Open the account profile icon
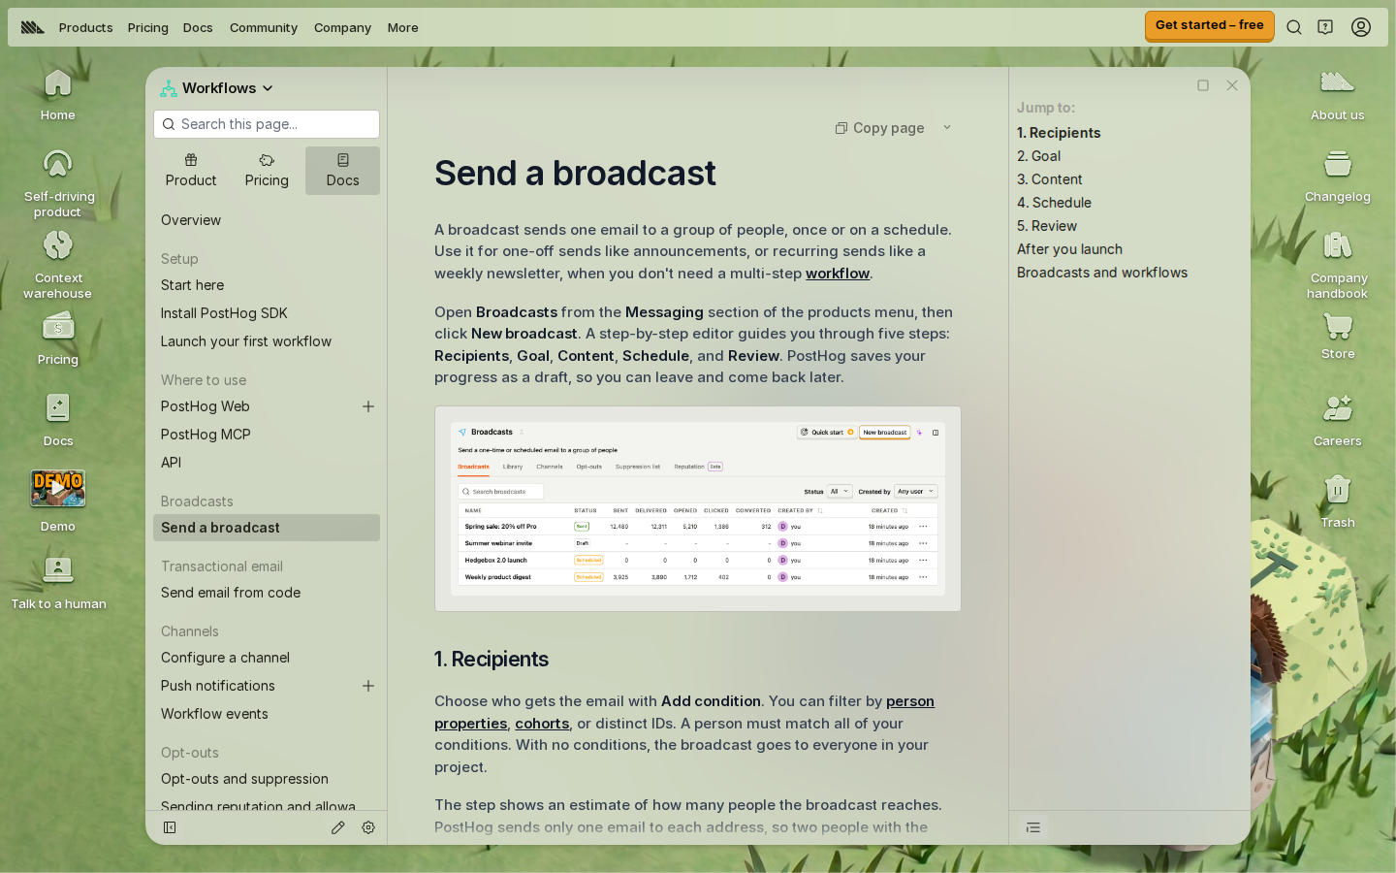Viewport: 1396px width, 873px height. [x=1361, y=27]
